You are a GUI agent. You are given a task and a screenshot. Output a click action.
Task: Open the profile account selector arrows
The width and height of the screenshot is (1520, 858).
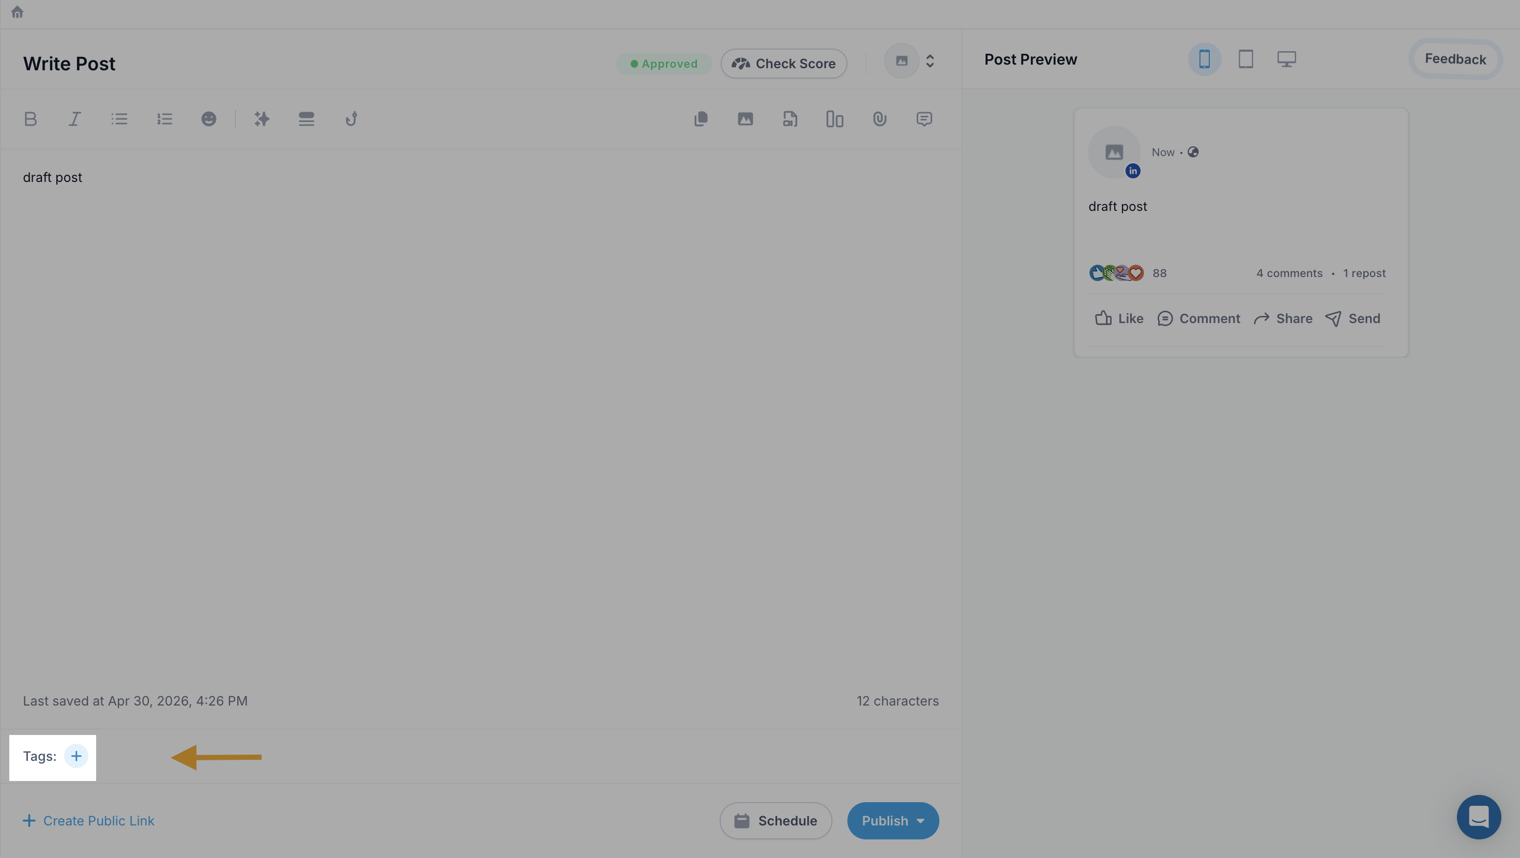[x=930, y=61]
